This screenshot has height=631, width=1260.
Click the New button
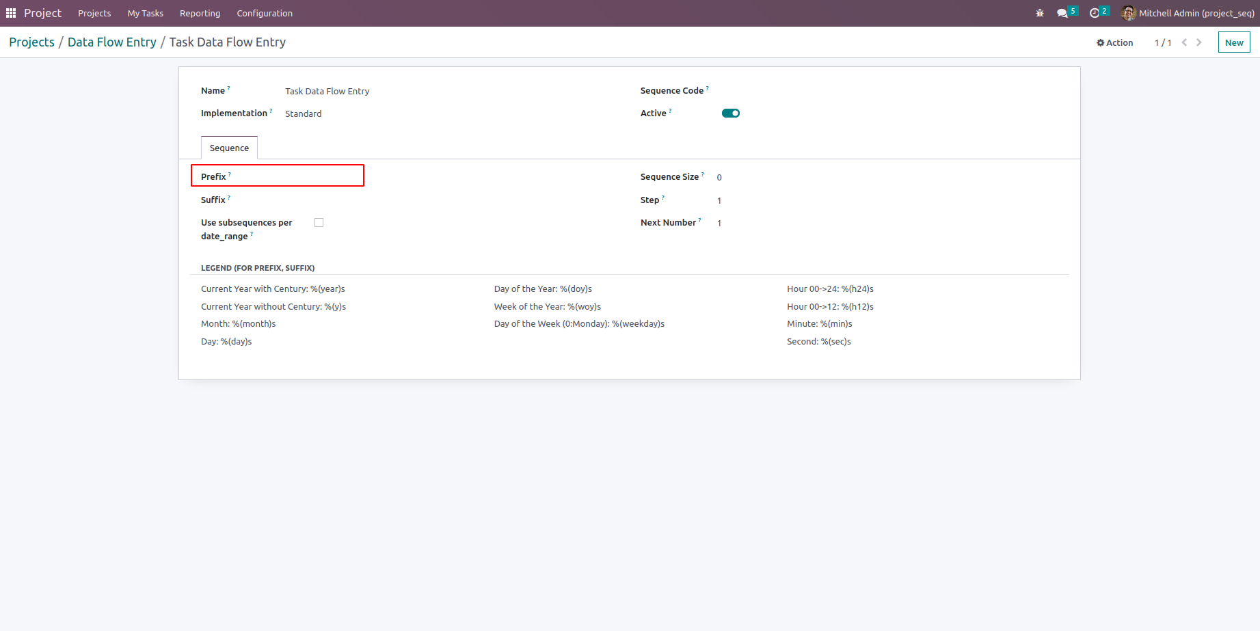click(1234, 42)
